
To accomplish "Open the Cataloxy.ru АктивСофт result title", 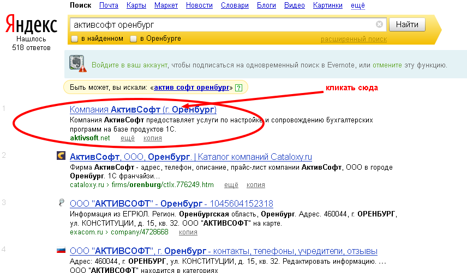I will tap(190, 157).
